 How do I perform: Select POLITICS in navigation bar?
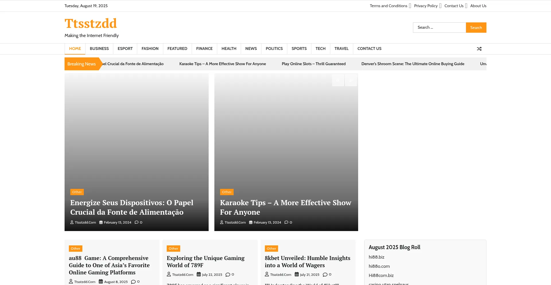click(274, 49)
